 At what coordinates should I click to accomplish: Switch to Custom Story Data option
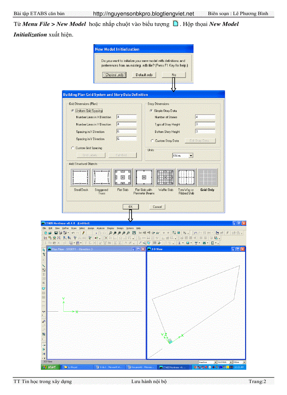[152, 141]
